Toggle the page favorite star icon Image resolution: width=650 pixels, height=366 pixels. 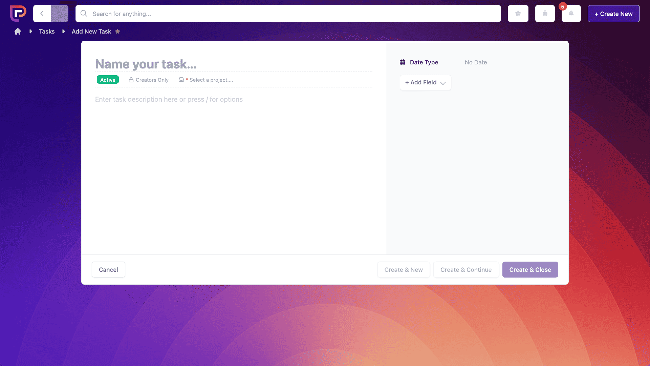click(x=118, y=31)
